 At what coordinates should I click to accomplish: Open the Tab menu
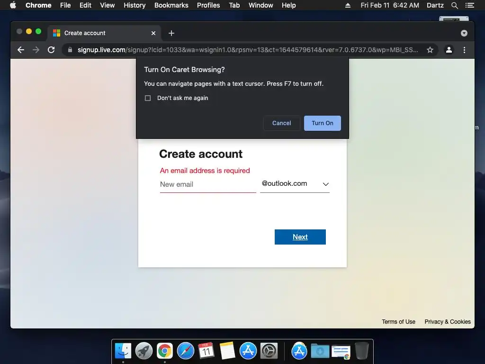tap(234, 5)
